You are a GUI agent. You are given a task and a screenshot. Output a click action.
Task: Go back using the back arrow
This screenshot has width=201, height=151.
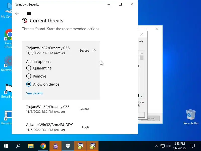point(17,13)
